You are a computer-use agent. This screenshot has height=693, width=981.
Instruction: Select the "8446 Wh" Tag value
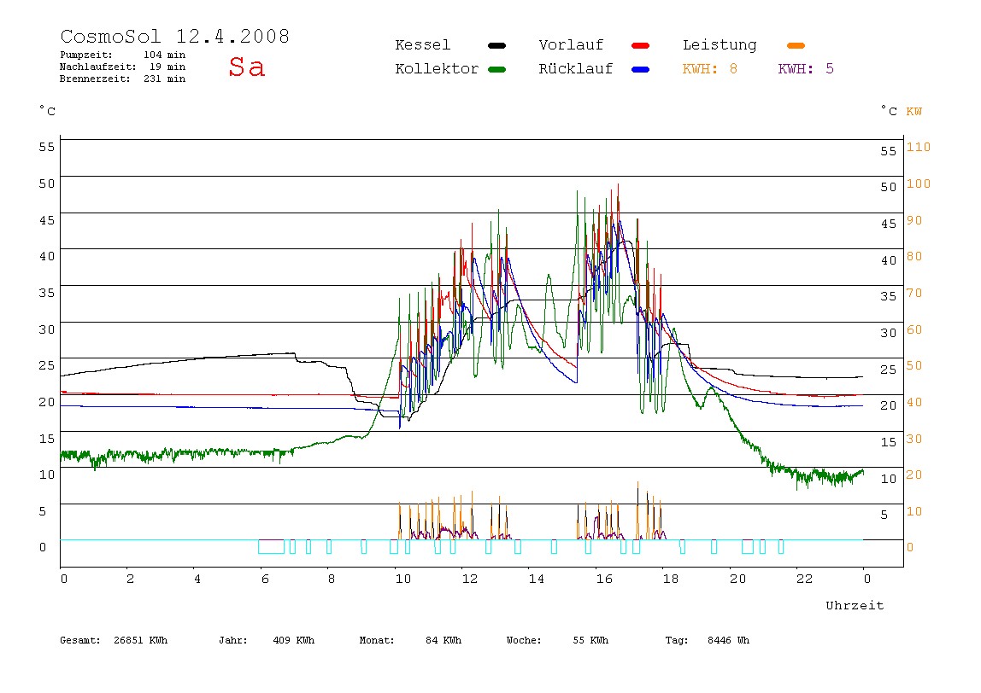point(728,640)
